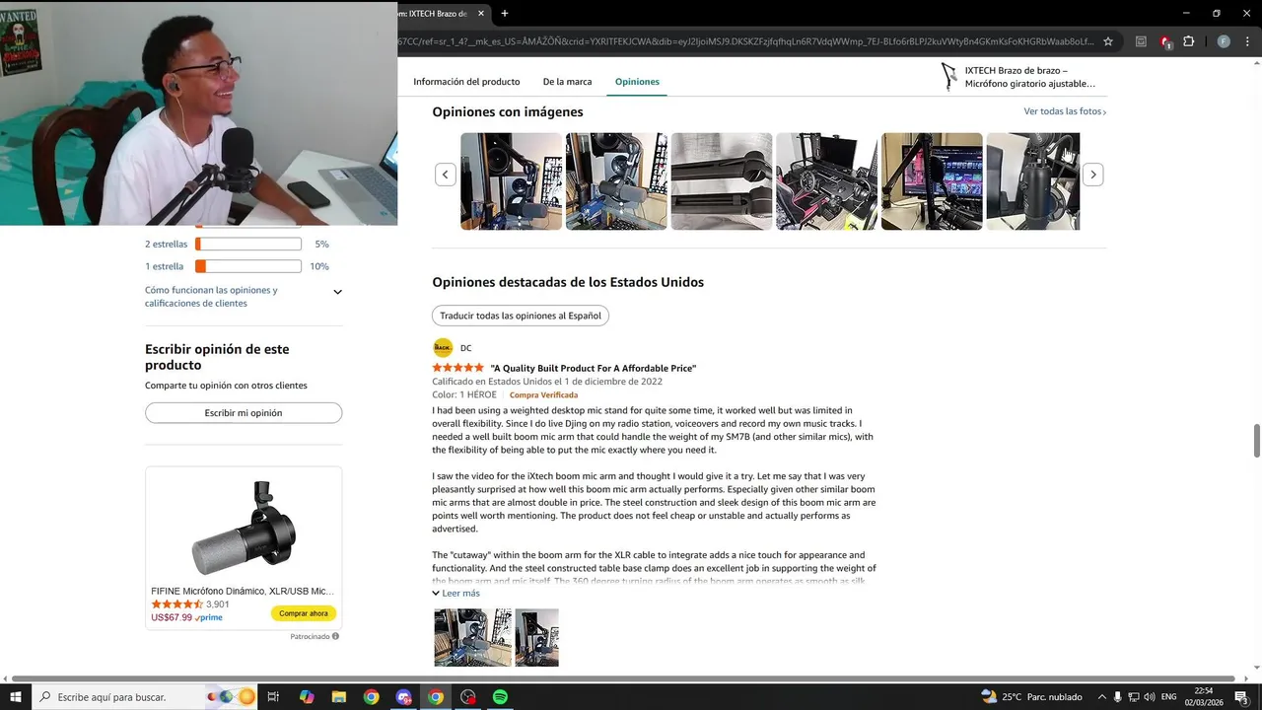Open the network icon in system tray
Image resolution: width=1262 pixels, height=710 pixels.
tap(1133, 697)
